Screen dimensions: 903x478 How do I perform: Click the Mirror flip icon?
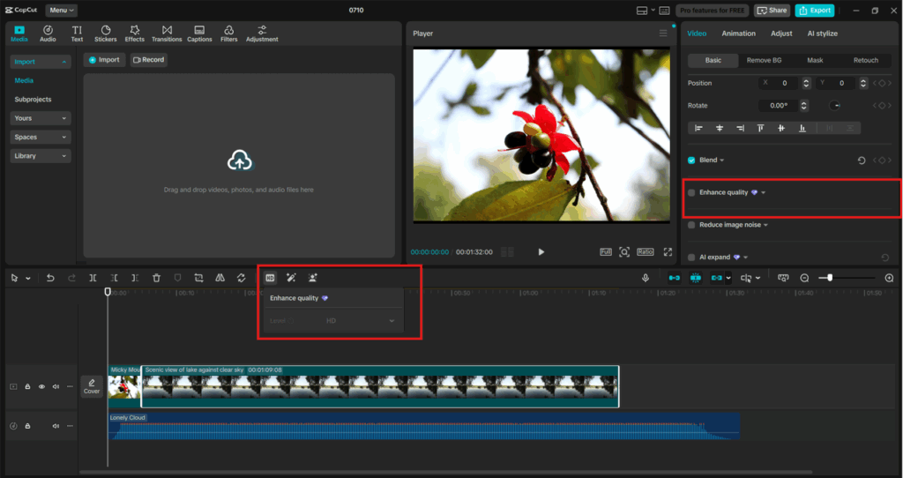[220, 278]
